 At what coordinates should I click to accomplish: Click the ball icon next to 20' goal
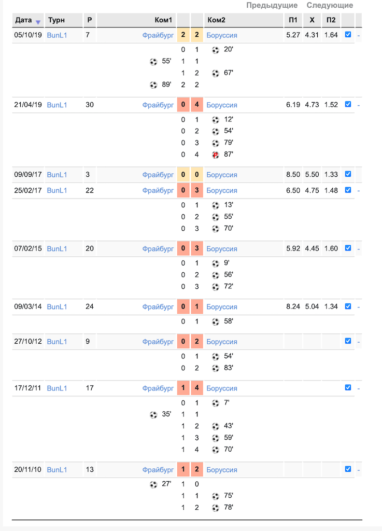coord(216,50)
